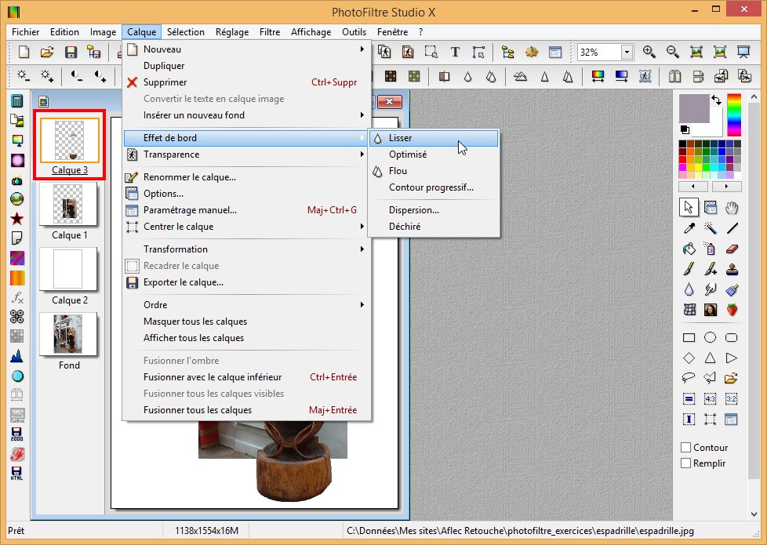
Task: Click the histogram icon in left sidebar
Action: click(x=17, y=356)
